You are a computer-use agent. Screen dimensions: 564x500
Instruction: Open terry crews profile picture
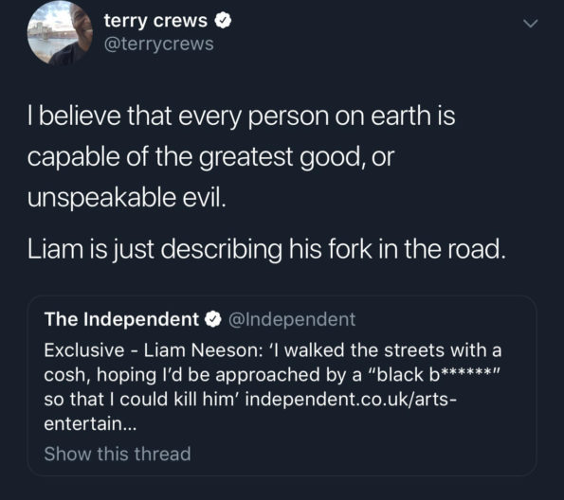point(60,34)
